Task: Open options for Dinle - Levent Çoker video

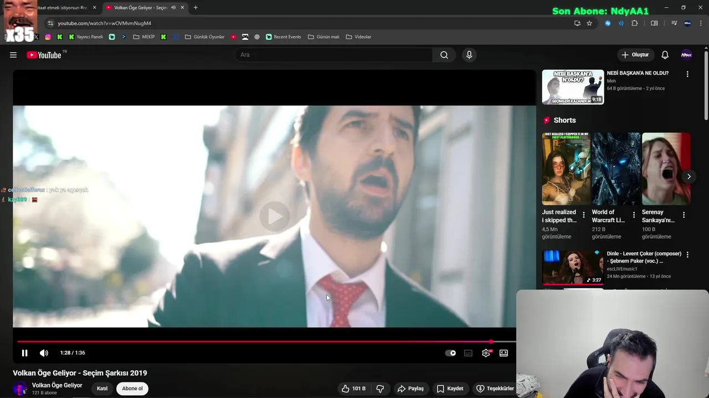Action: pyautogui.click(x=687, y=255)
